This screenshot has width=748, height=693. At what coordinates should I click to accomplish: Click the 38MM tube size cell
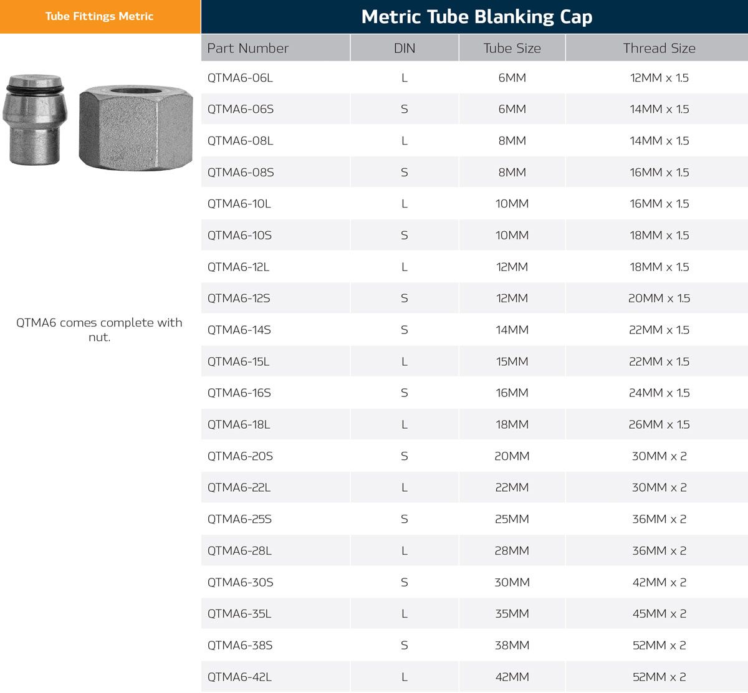[x=512, y=646]
